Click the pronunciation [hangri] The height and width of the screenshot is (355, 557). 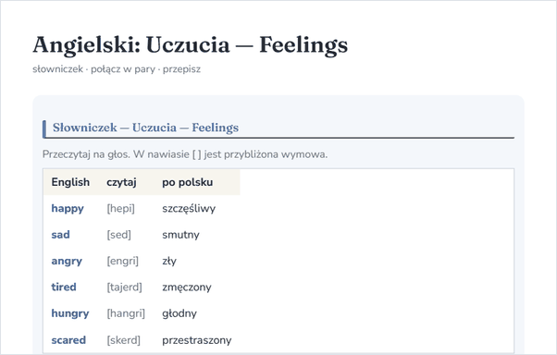coord(126,313)
